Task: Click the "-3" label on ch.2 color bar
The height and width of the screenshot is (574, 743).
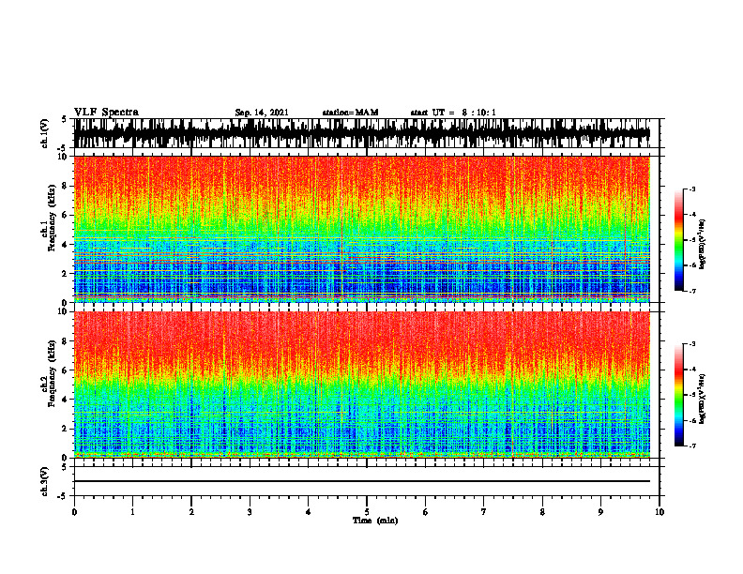Action: click(692, 344)
